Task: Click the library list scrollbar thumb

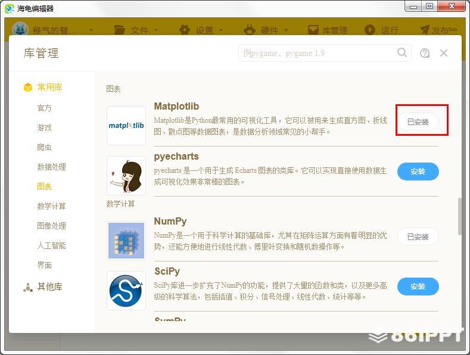Action: tap(459, 216)
